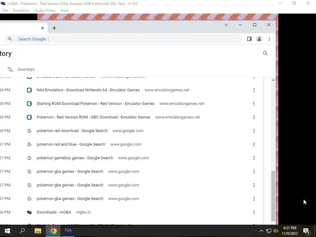Screen dimensions: 316x237
Task: Switch to the Journeys tab
Action: tap(21, 69)
